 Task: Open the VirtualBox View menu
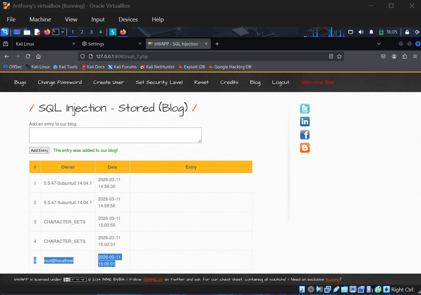coord(71,19)
